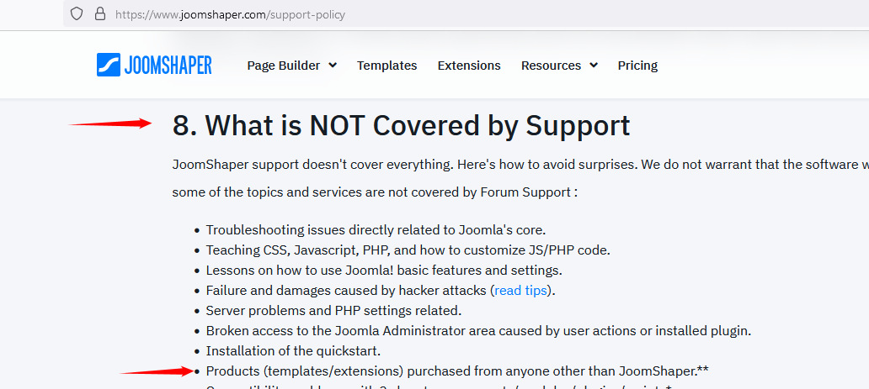Follow the "read tips" link
The image size is (869, 389).
521,291
